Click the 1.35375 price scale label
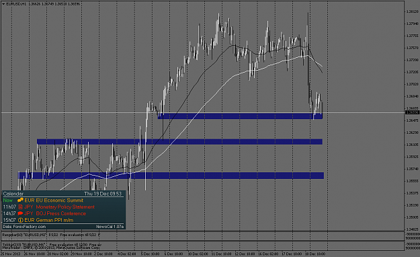Viewport: 420px width, 257px height. [412, 193]
